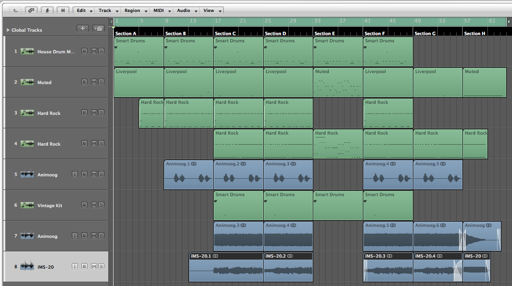Solo the iMS-20 track
512x286 pixels.
coord(101,266)
